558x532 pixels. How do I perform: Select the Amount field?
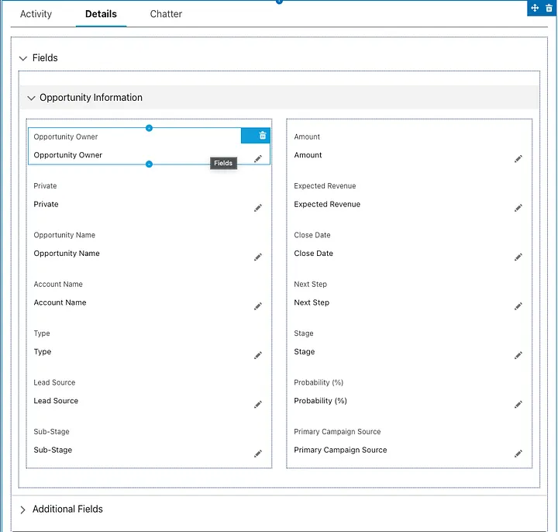coord(409,147)
